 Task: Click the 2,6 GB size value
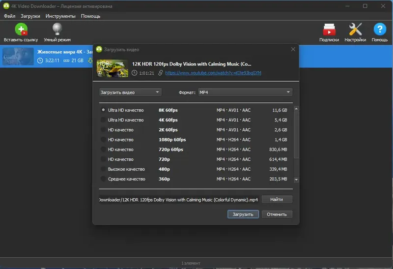click(x=281, y=129)
